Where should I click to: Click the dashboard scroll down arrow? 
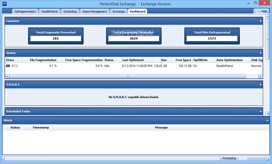[x=267, y=114]
